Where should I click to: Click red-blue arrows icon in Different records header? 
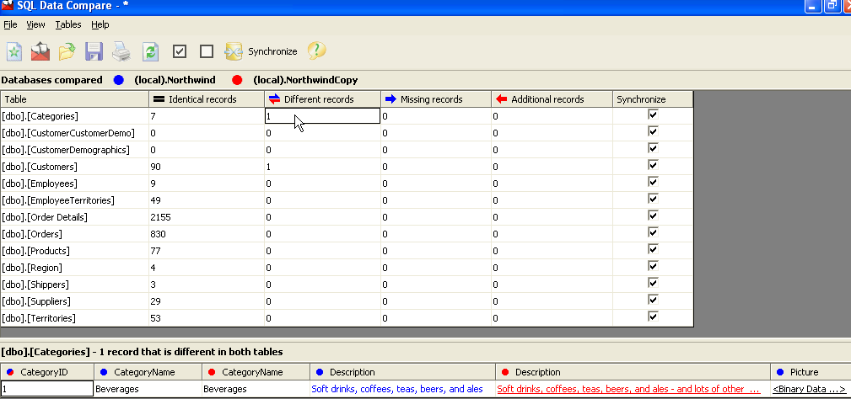click(x=275, y=99)
